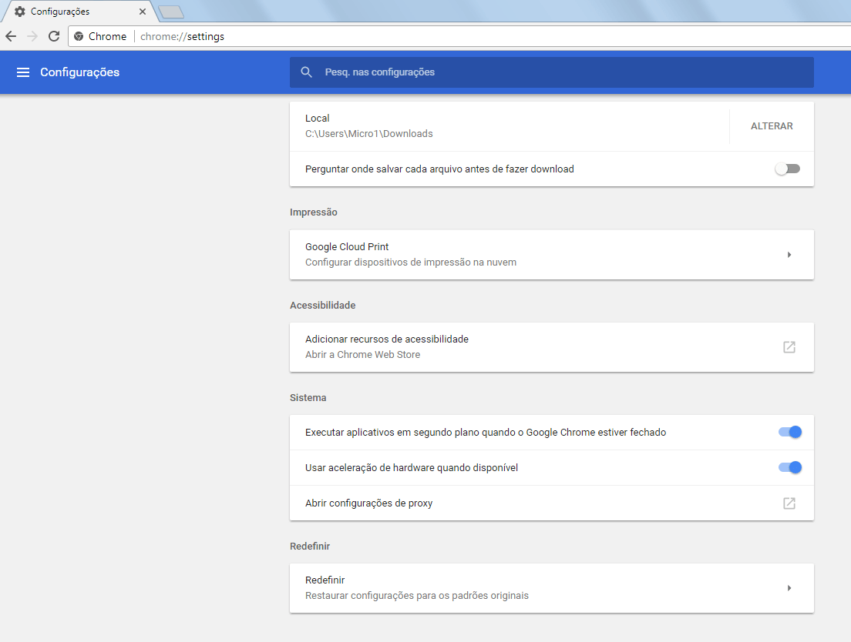Open the hamburger main menu icon

23,72
